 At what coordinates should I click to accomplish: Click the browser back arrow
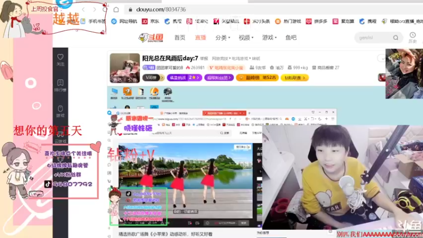(84, 10)
